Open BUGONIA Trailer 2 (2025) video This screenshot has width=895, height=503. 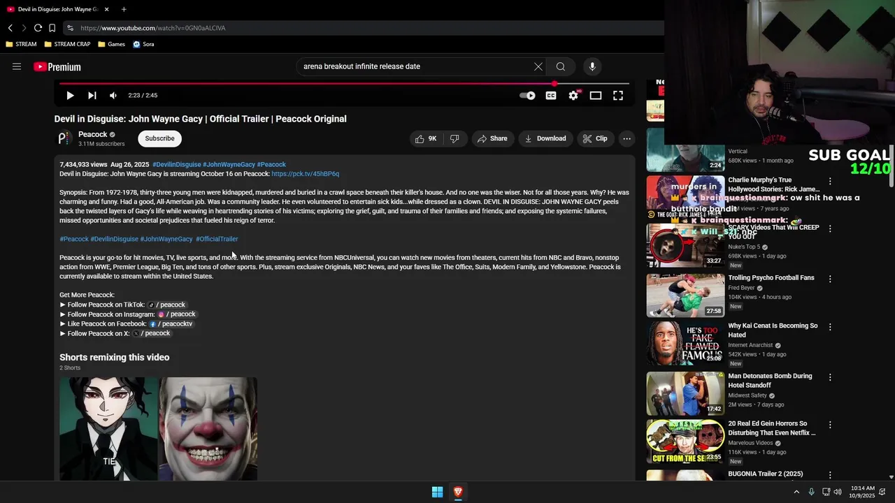766,474
